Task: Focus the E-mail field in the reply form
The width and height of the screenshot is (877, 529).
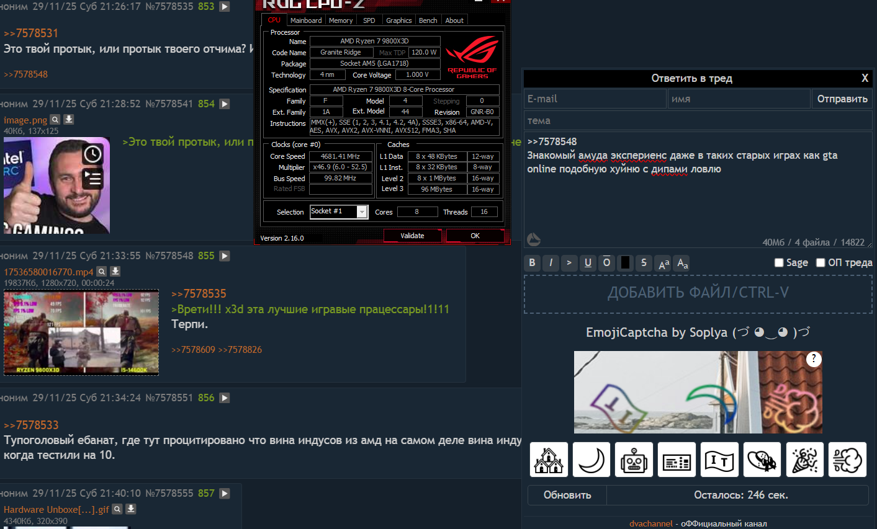Action: point(595,99)
